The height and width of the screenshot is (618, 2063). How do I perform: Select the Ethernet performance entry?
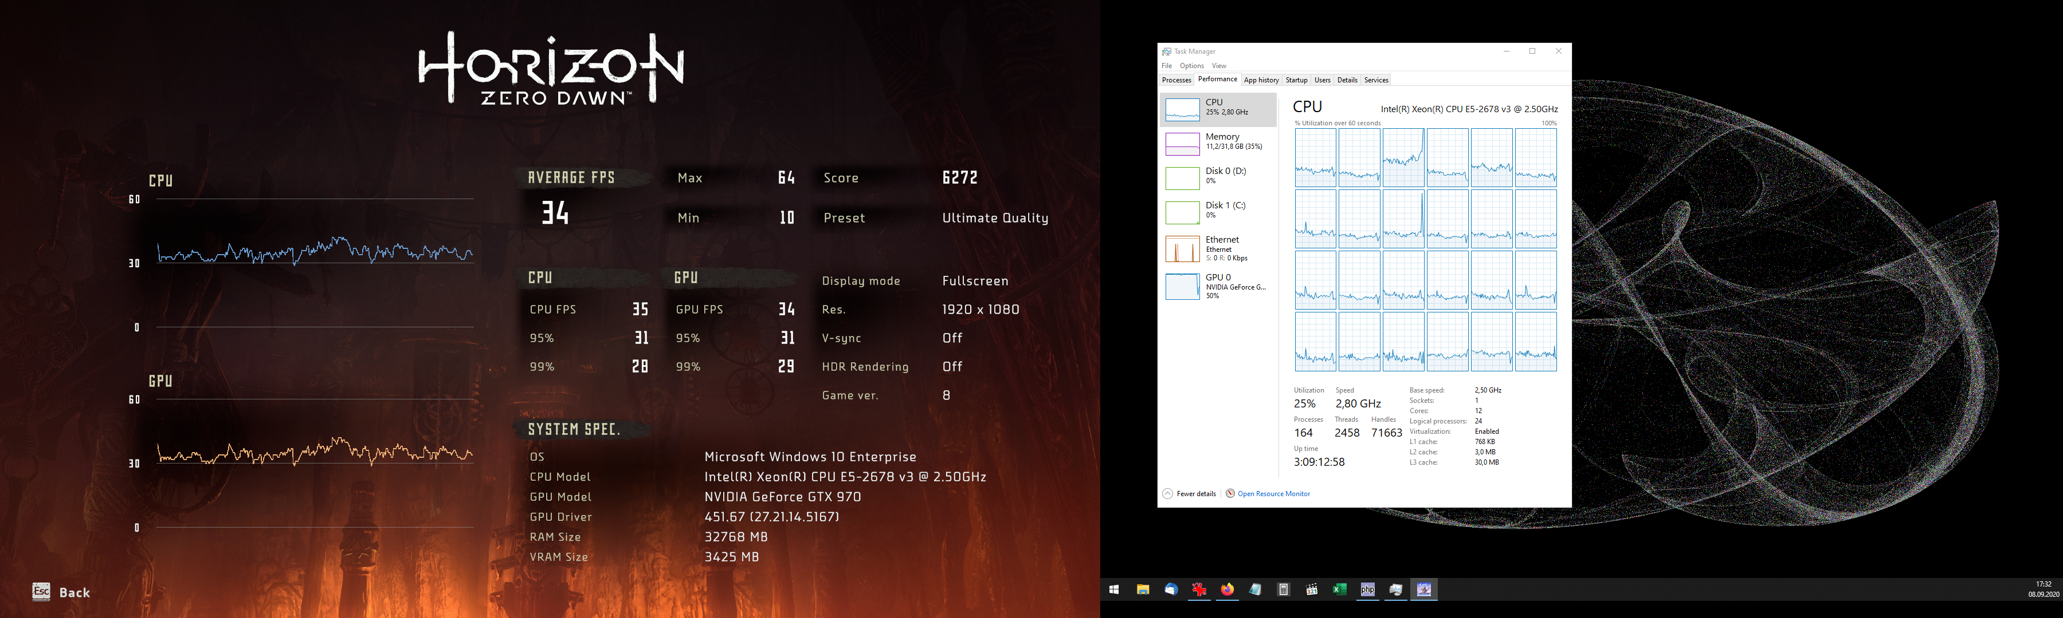pos(1217,249)
